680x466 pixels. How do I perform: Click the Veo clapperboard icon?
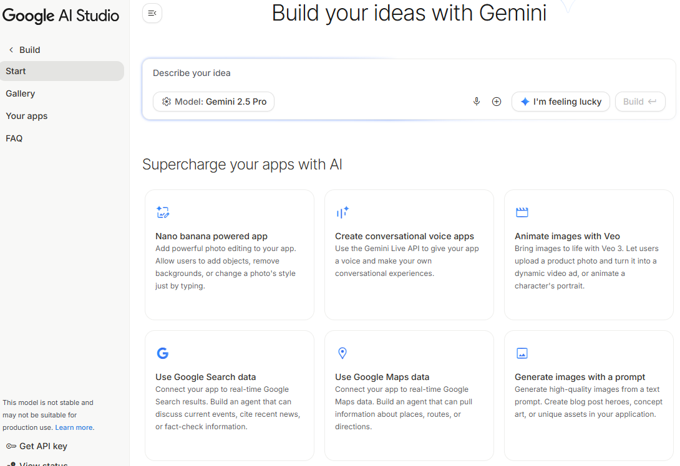pyautogui.click(x=522, y=212)
